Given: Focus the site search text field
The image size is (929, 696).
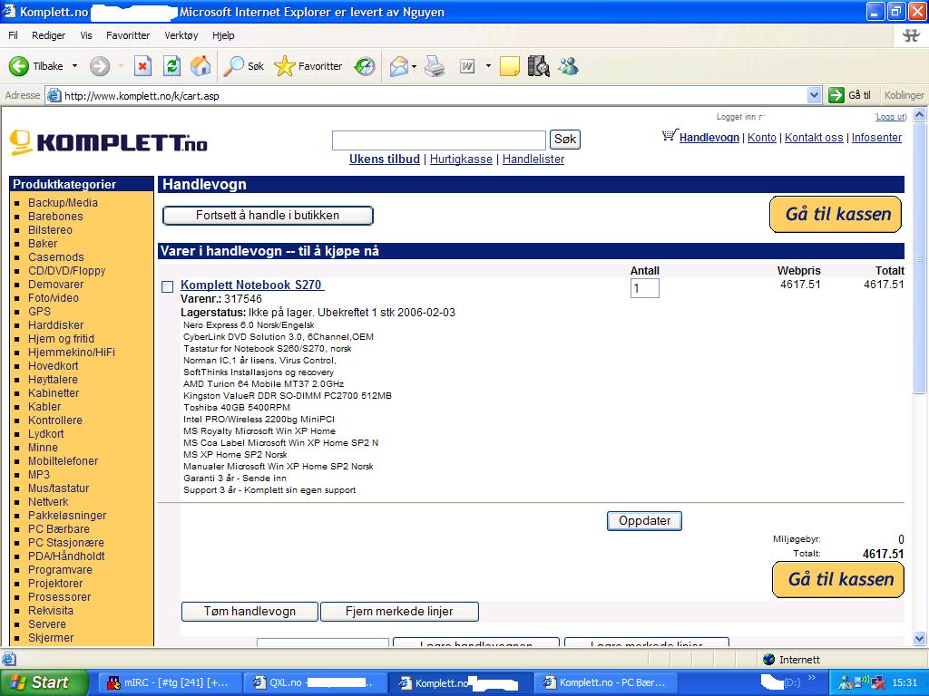Looking at the screenshot, I should pyautogui.click(x=439, y=140).
